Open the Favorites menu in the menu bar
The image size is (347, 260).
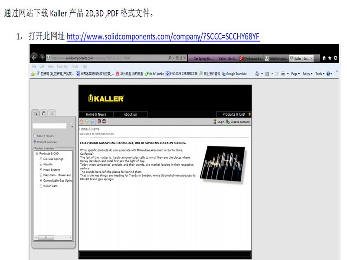62,66
